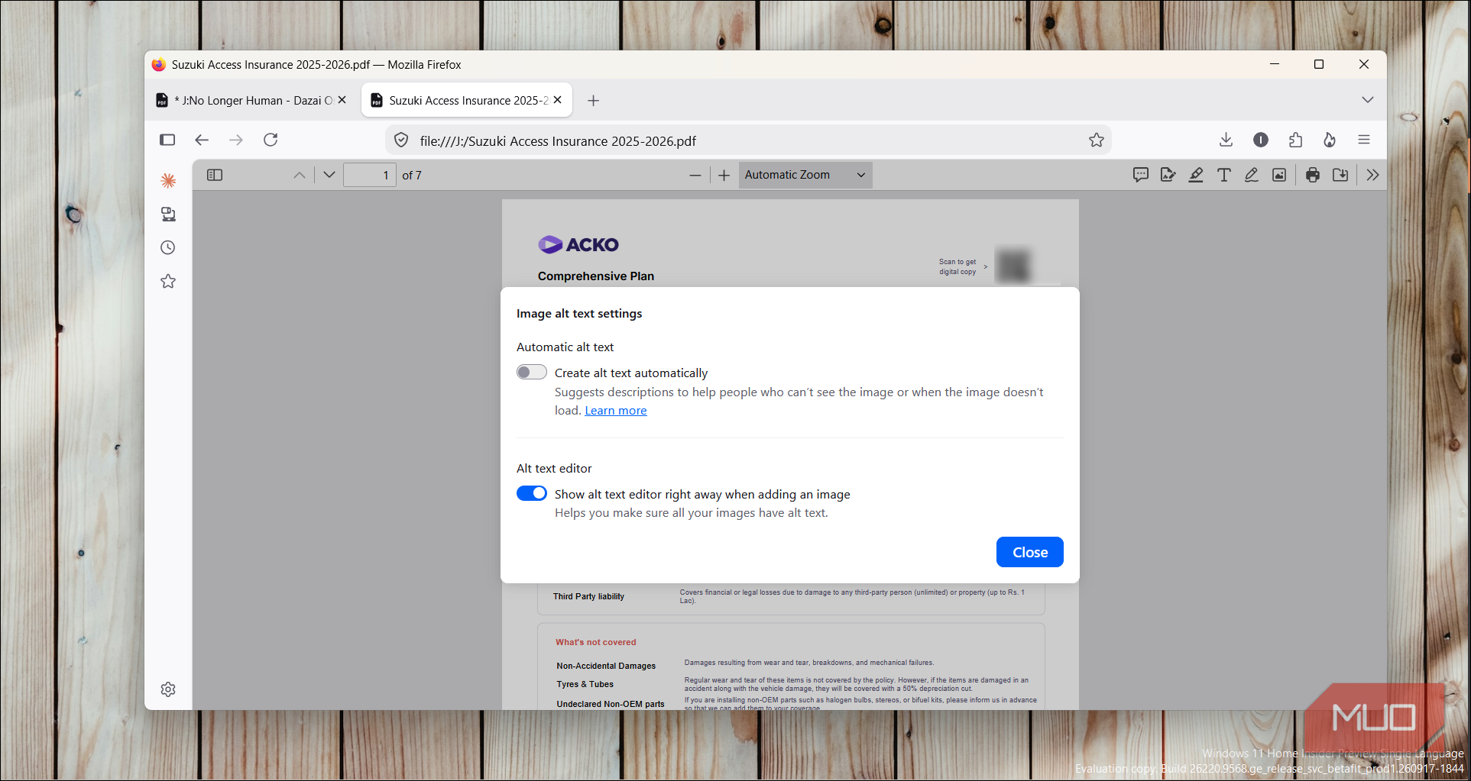This screenshot has width=1471, height=781.
Task: Select the draw tool
Action: 1251,175
